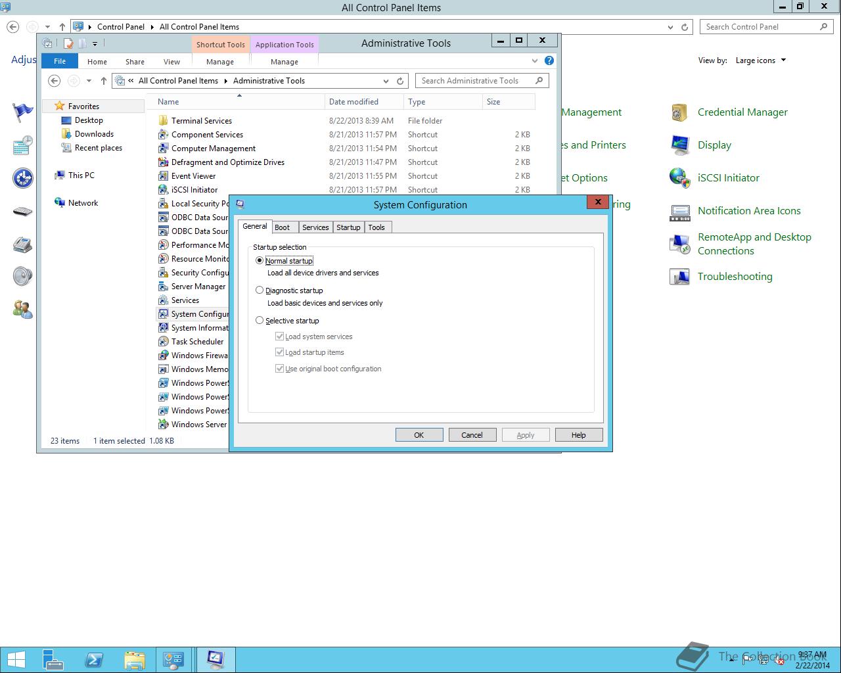This screenshot has width=841, height=673.
Task: Open Display icon in Control Panel
Action: tap(679, 145)
